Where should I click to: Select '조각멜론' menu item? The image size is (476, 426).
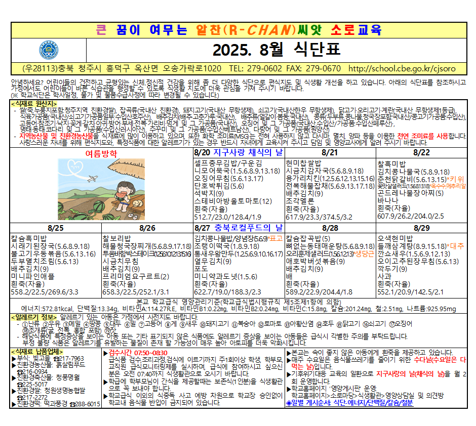[300, 201]
